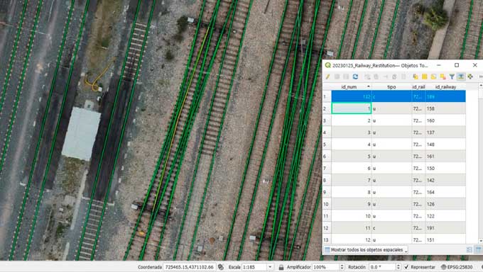Click id_railway cell with value 122

coord(445,216)
